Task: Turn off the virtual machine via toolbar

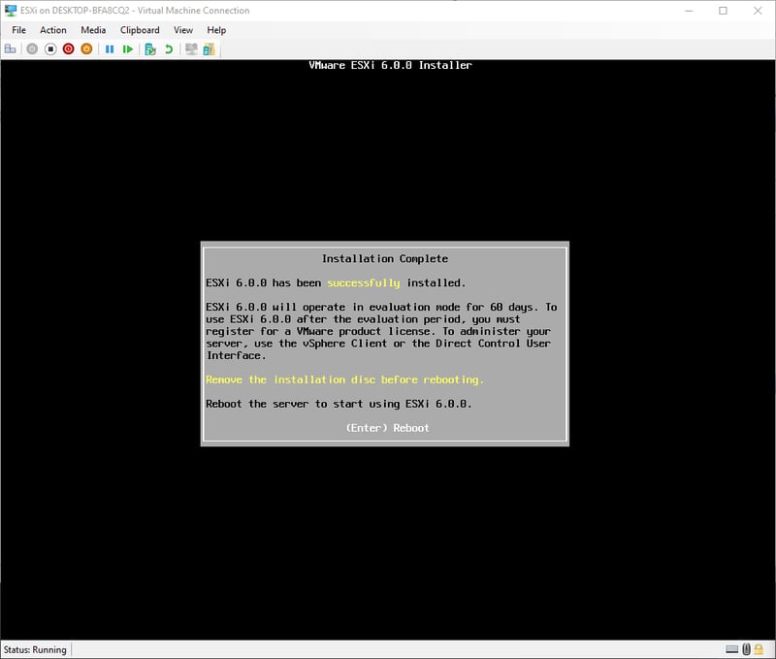Action: click(x=50, y=49)
